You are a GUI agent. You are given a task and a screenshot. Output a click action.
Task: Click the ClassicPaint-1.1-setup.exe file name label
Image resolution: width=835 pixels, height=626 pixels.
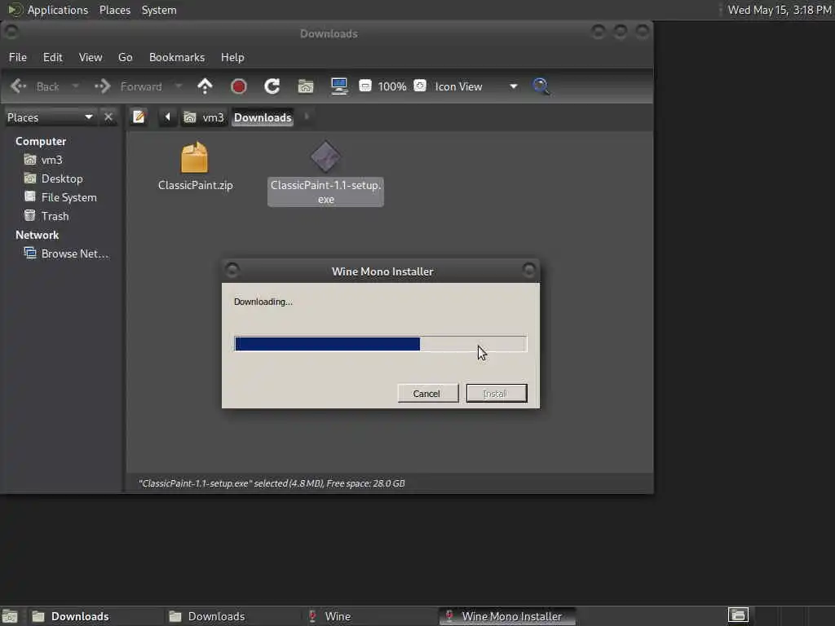click(x=325, y=192)
